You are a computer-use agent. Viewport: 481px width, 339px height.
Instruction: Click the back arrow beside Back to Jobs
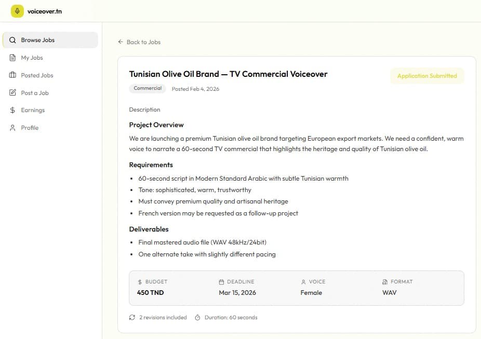pos(120,42)
